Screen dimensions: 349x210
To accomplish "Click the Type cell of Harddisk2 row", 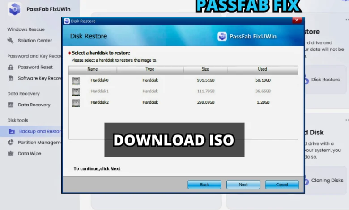I will coord(150,102).
